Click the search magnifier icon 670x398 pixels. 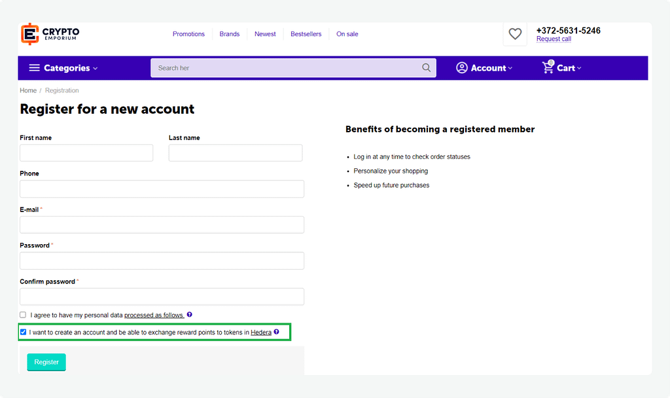[427, 68]
